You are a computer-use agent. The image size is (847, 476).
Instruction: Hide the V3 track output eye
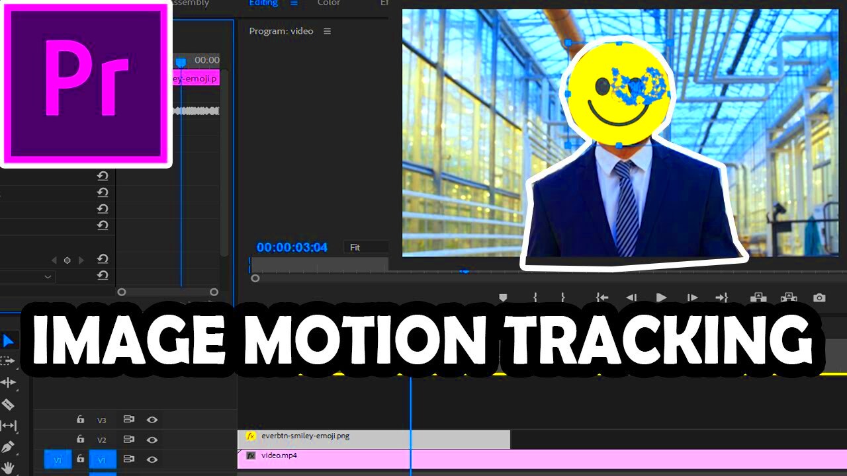(152, 419)
